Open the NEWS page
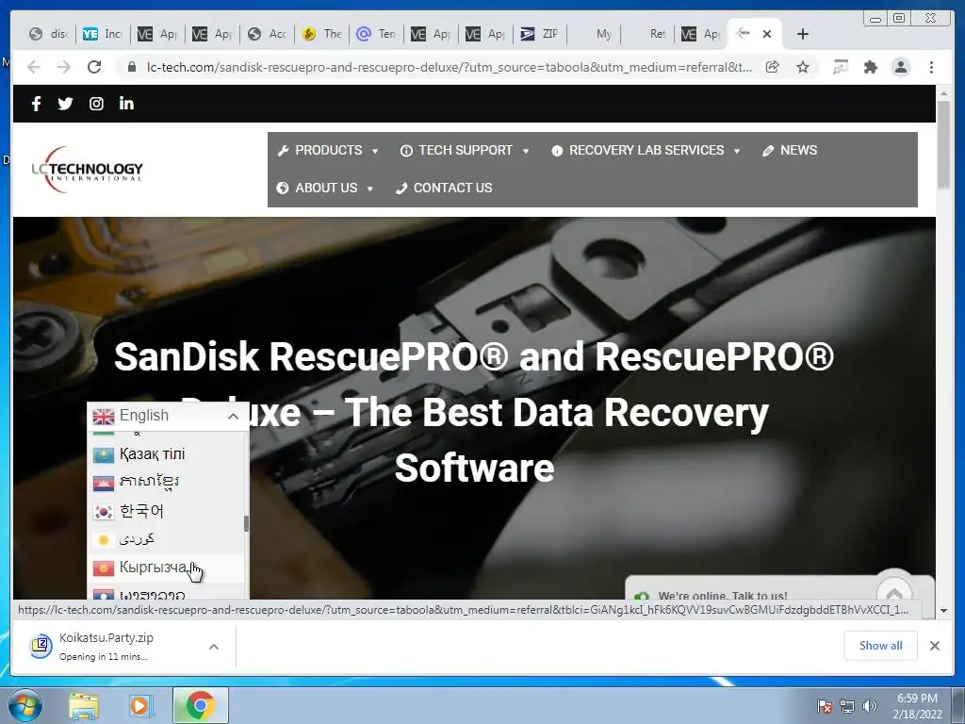Screen dimensions: 965x724 [790, 150]
